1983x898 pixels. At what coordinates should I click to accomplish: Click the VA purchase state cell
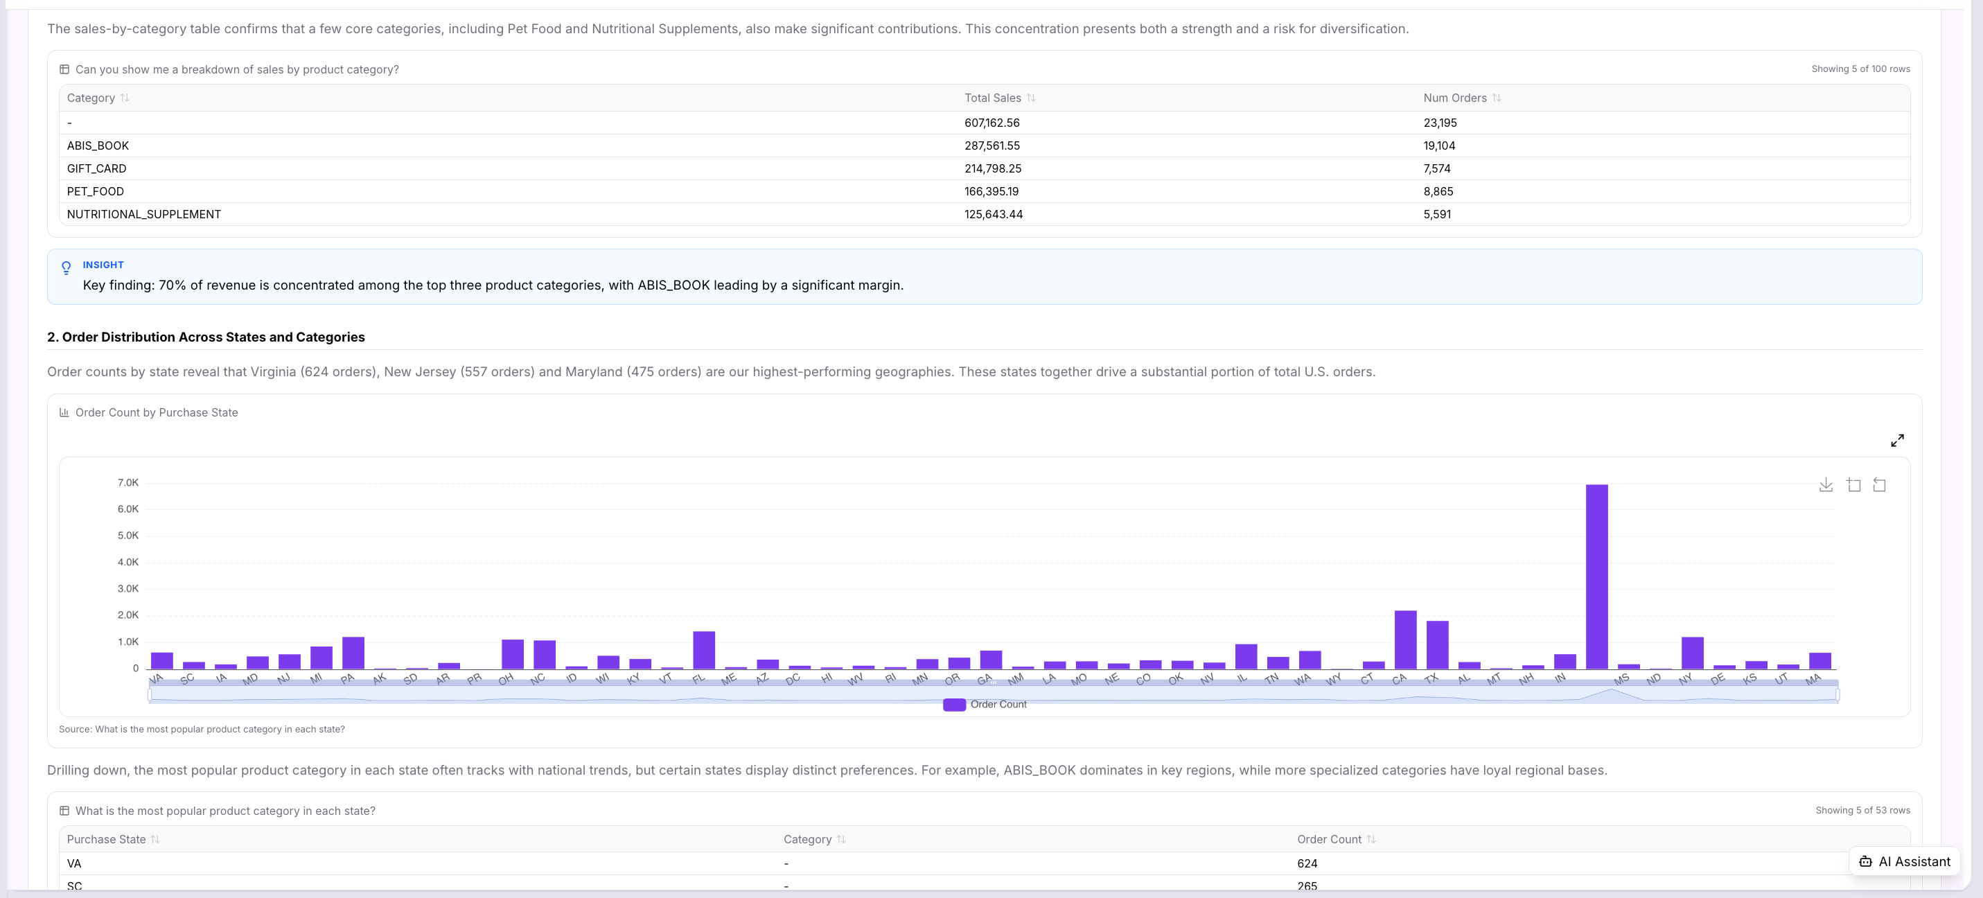click(74, 864)
